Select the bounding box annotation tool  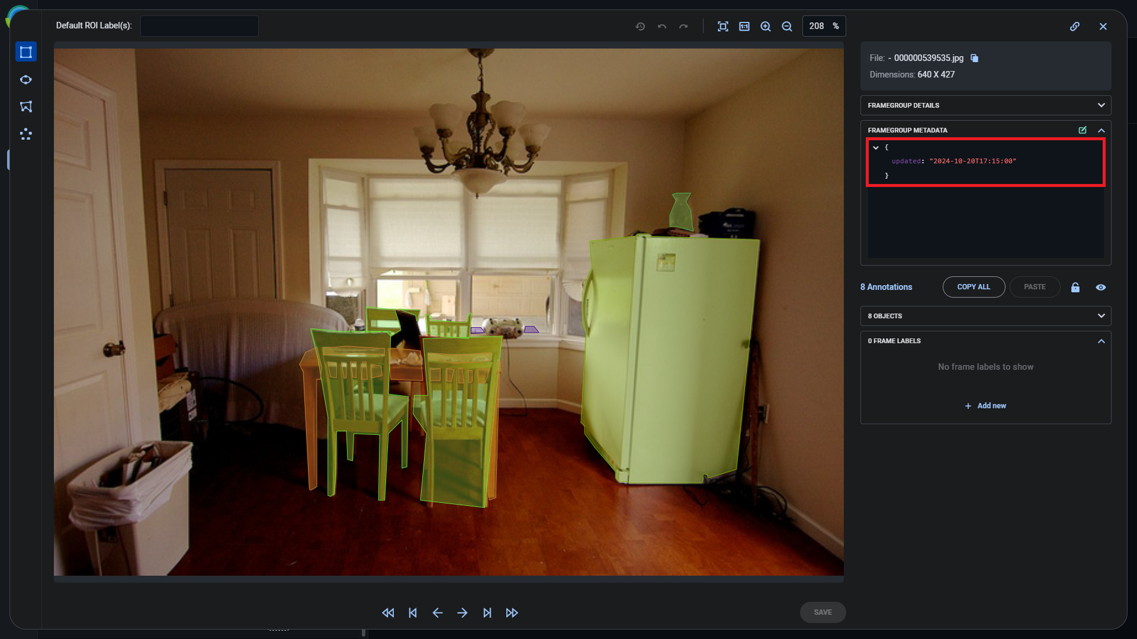[25, 51]
